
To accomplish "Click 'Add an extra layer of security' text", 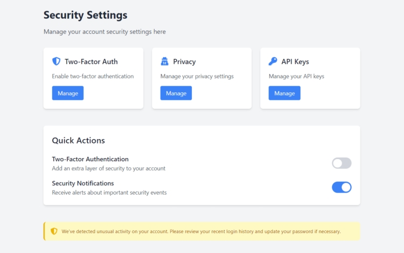I will (109, 168).
